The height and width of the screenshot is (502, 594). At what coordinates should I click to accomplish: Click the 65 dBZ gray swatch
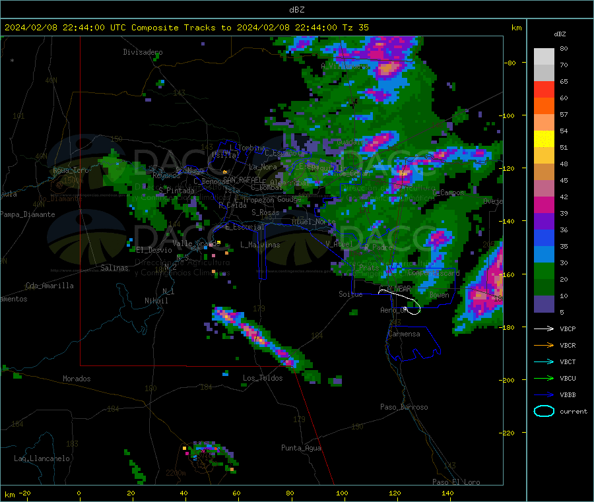pos(544,73)
